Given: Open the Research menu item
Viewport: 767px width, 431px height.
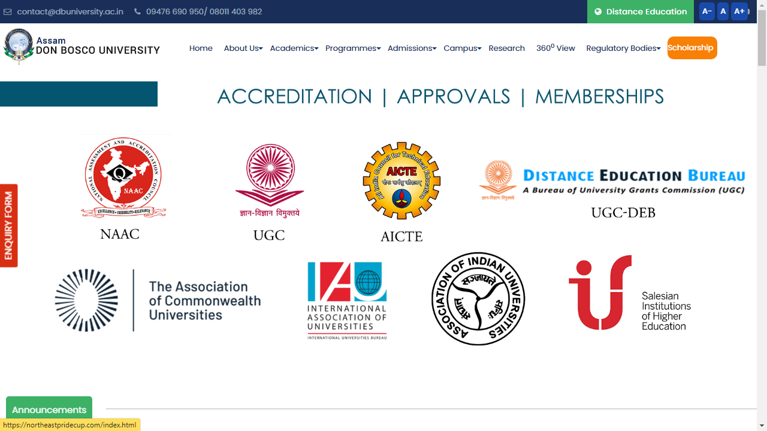Looking at the screenshot, I should click(x=506, y=48).
